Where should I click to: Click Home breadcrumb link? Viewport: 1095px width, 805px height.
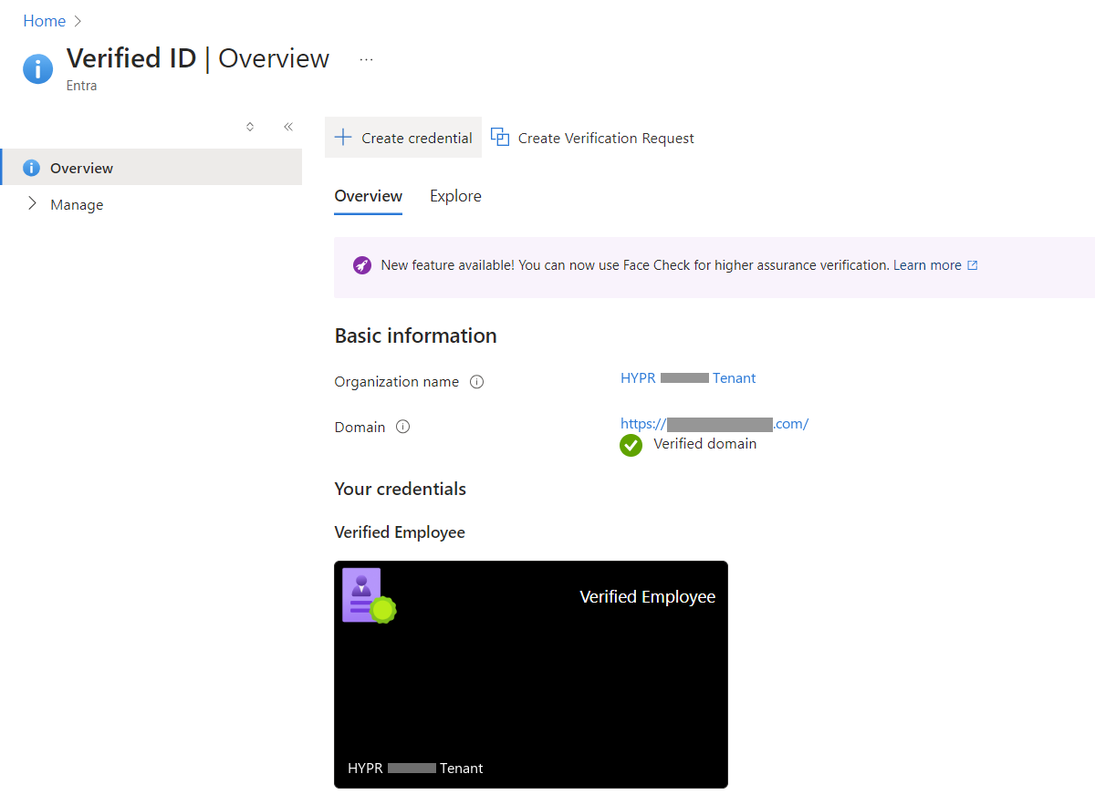(x=44, y=21)
